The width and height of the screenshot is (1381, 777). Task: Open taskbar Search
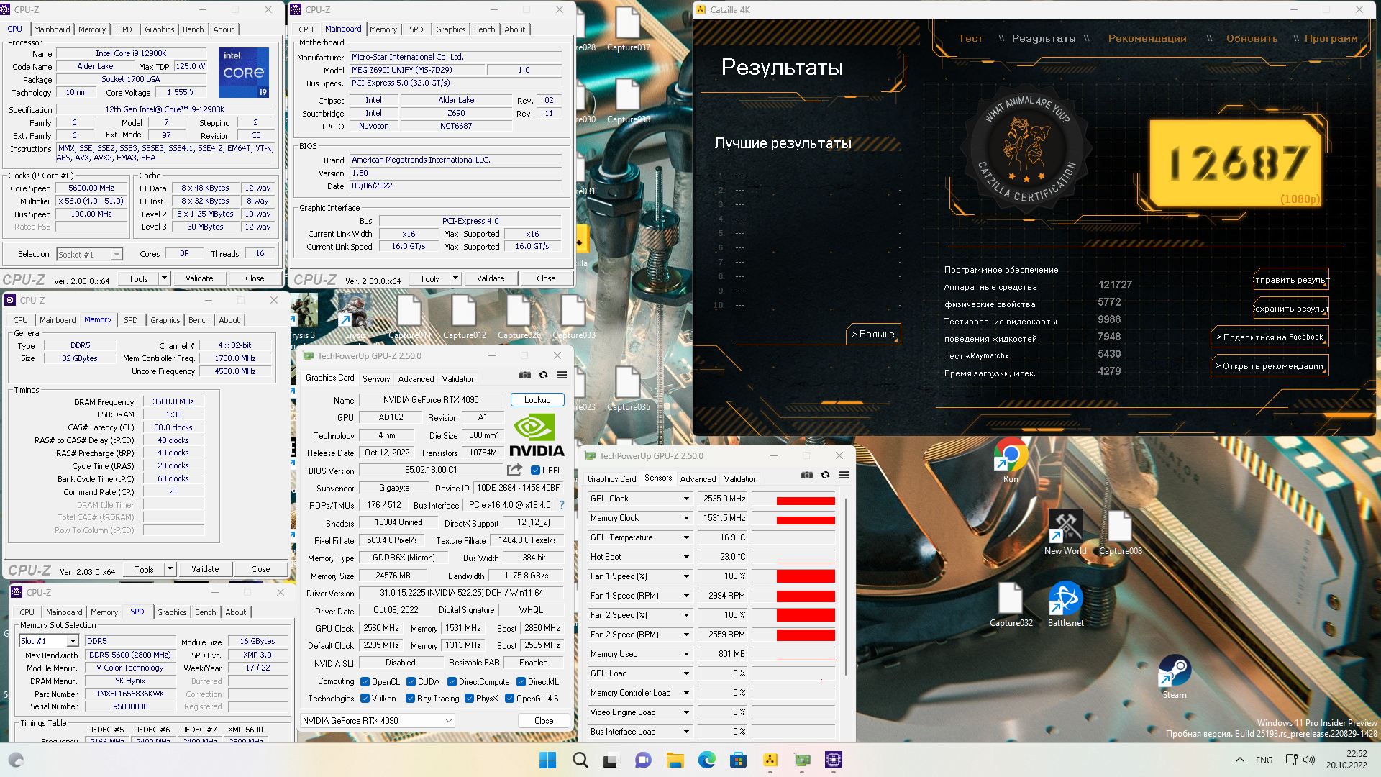point(580,760)
